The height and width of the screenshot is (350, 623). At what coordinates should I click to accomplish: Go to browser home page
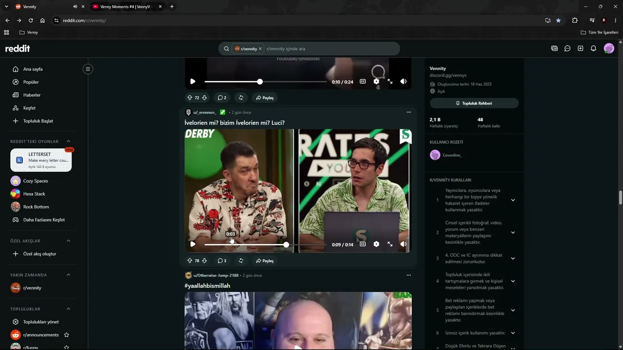point(42,20)
